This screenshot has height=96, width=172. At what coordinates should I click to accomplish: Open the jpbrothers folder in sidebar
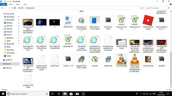(10, 38)
